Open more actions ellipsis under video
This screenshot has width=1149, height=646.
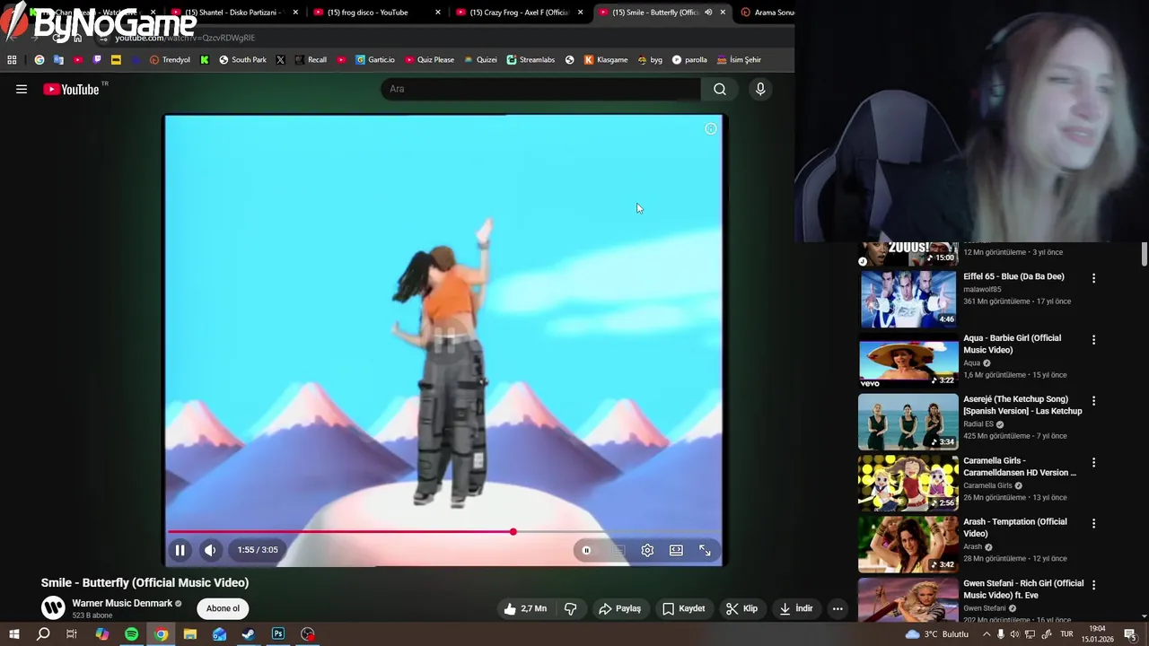tap(838, 608)
